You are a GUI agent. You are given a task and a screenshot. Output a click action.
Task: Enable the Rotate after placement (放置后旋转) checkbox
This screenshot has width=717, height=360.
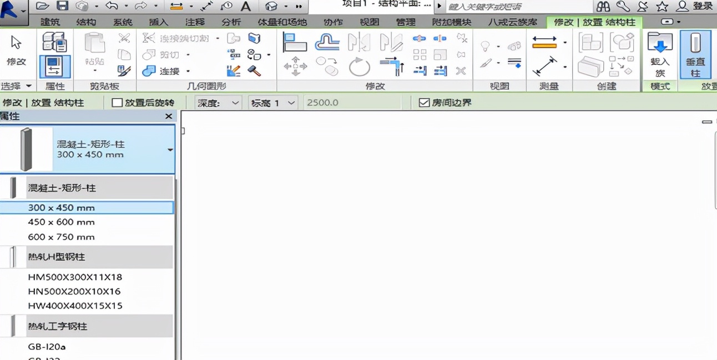coord(117,102)
